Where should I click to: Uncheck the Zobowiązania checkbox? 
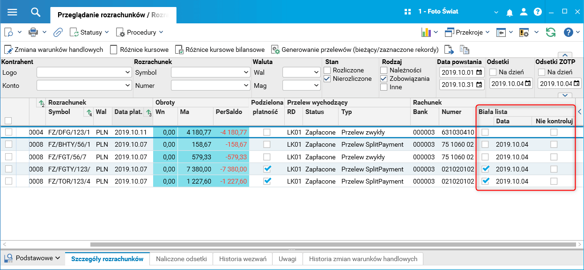(384, 78)
